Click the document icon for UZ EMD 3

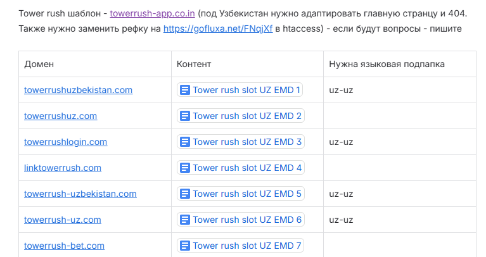185,142
